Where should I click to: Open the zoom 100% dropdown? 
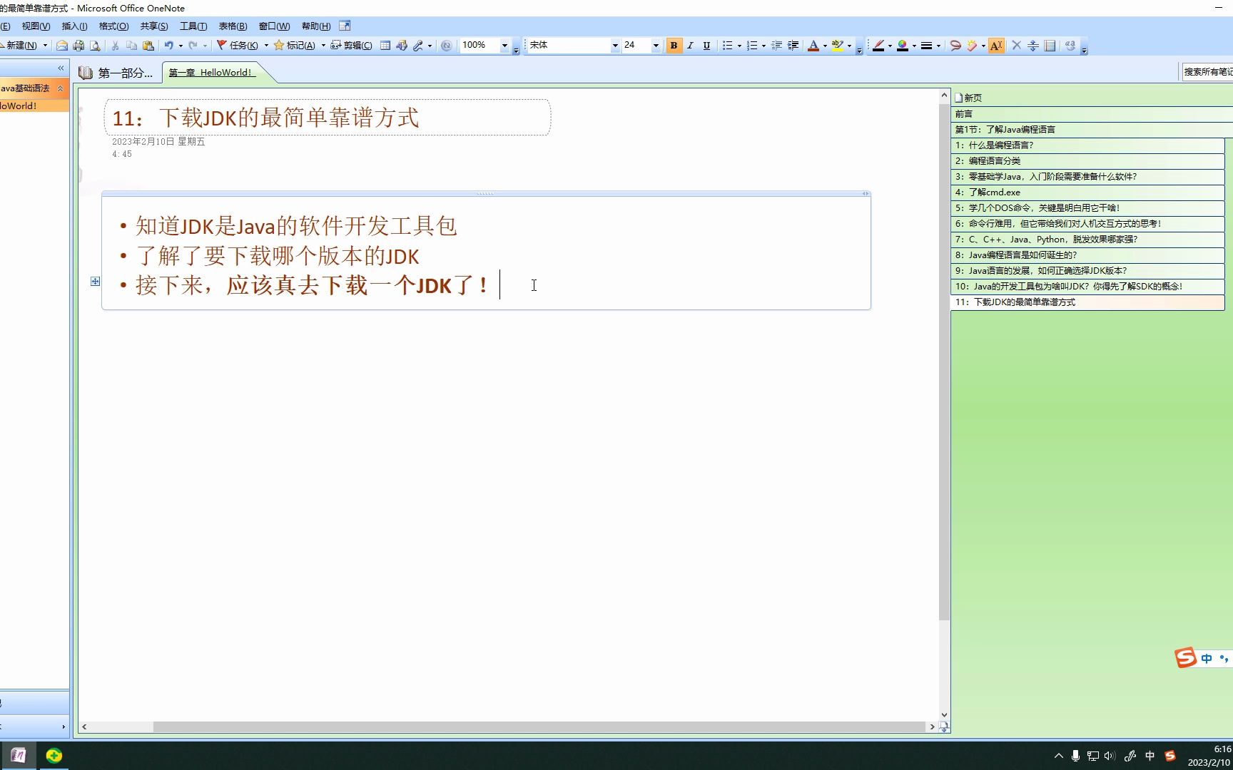click(504, 46)
